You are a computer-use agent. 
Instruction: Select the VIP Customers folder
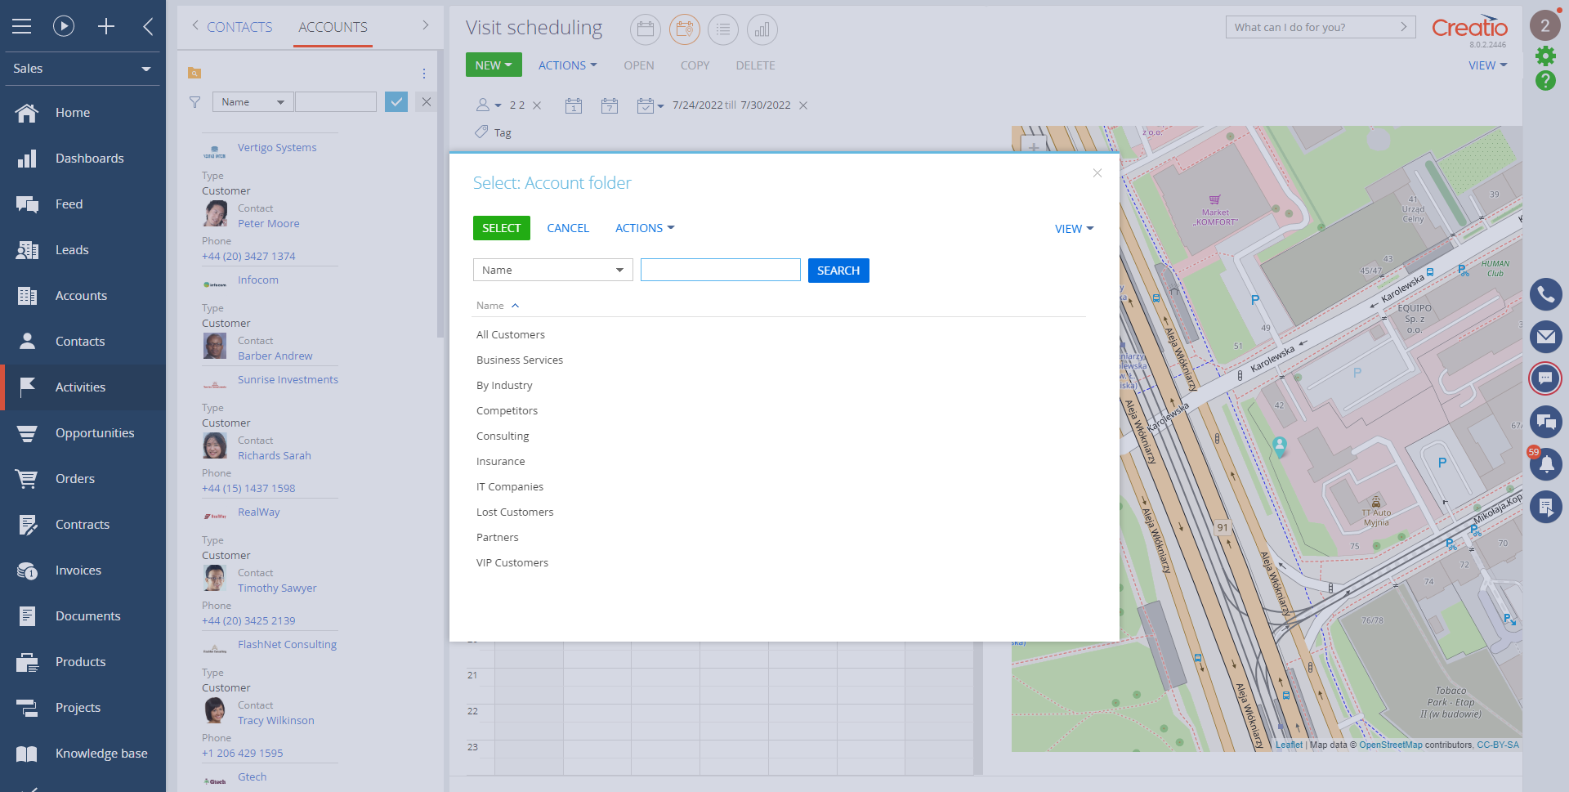click(x=512, y=563)
